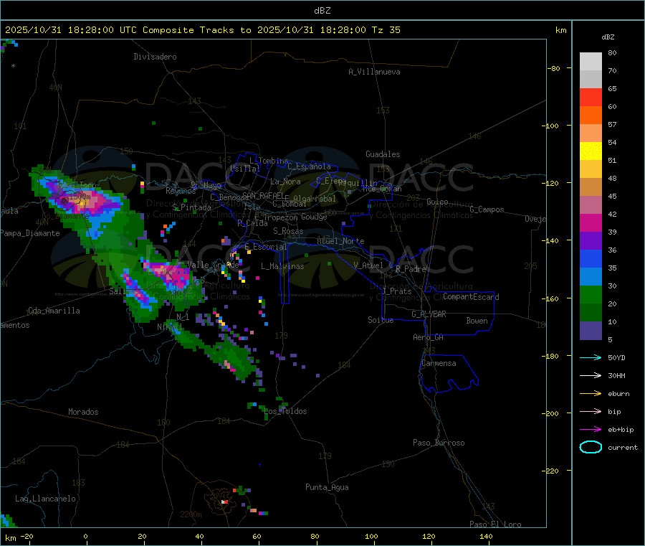The height and width of the screenshot is (546, 645).
Task: Select the blue 35 dBZ color swatch
Action: 591,258
